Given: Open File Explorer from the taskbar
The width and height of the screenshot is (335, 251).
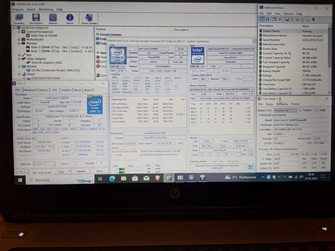Looking at the screenshot, I should (x=124, y=179).
